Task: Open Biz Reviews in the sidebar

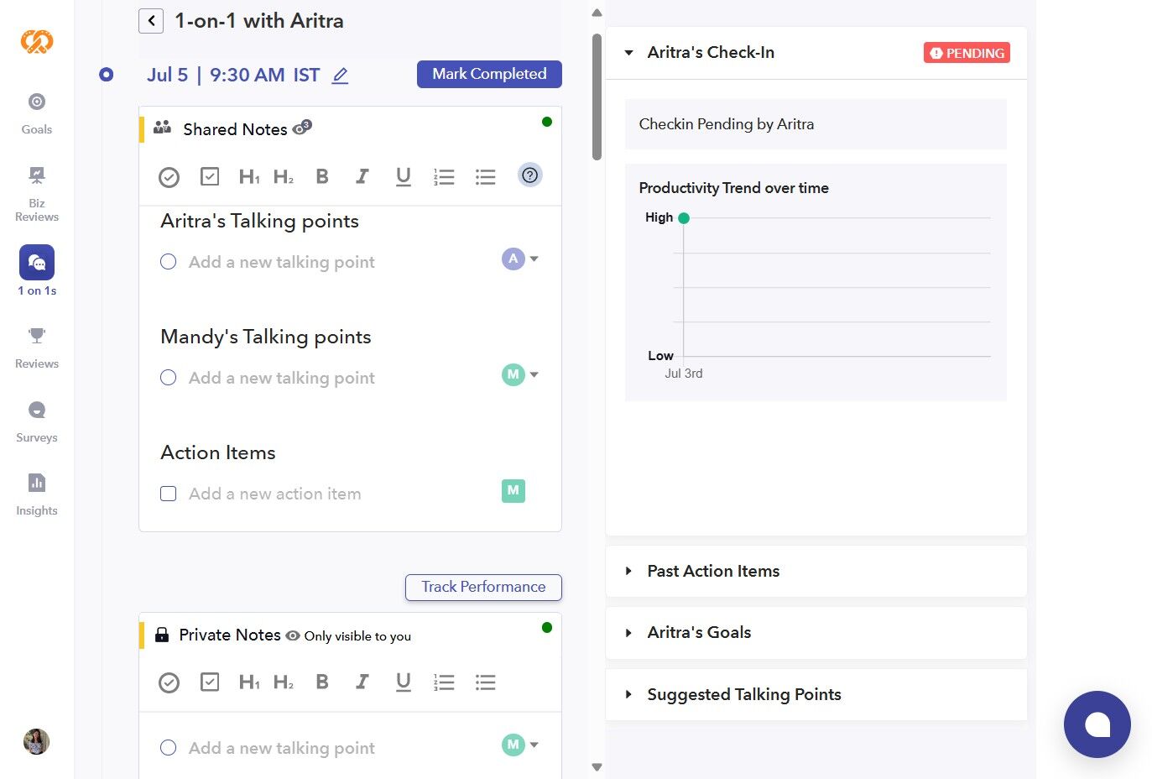Action: click(37, 193)
